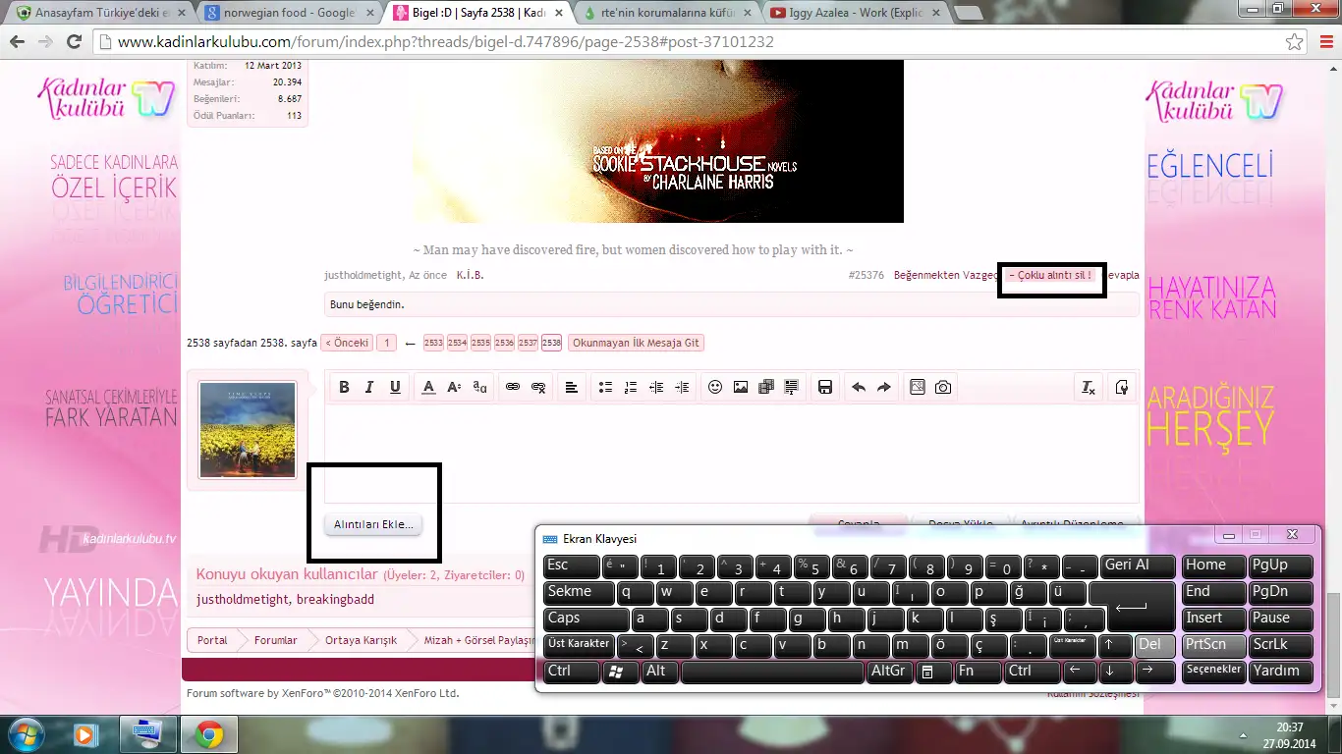Toggle italic formatting in the editor
Viewport: 1342px width, 754px height.
click(x=369, y=388)
